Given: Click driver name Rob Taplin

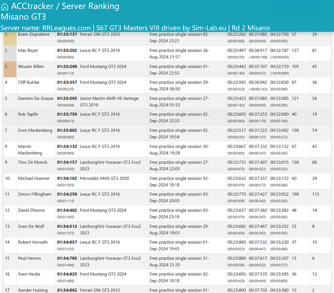Looking at the screenshot, I should click(28, 114).
